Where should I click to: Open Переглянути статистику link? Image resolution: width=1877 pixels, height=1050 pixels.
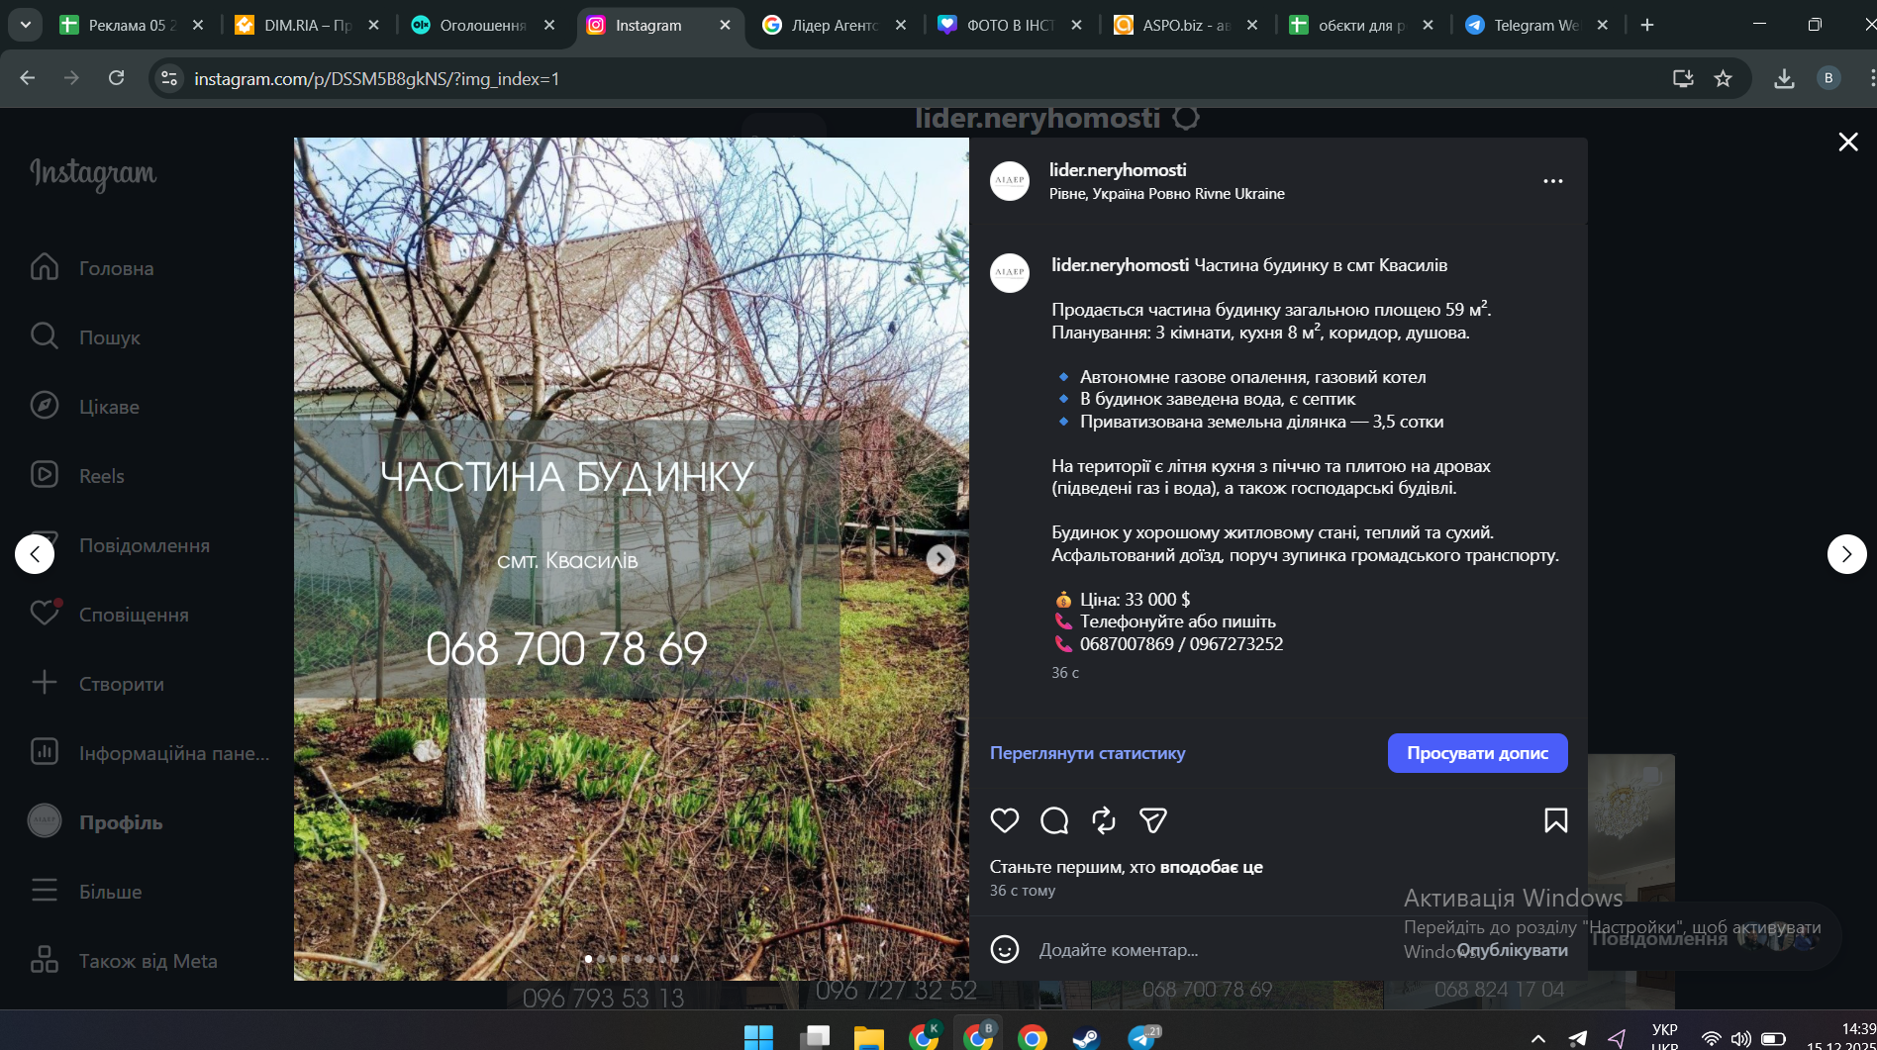[1087, 753]
